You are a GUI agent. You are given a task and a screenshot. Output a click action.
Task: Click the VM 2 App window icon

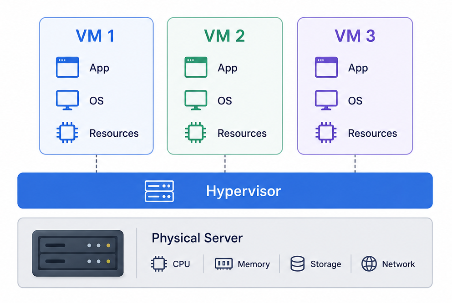click(x=196, y=67)
